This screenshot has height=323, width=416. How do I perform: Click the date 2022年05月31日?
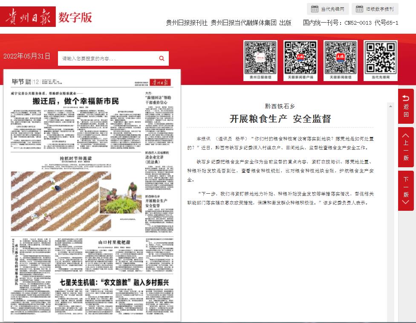[x=27, y=56]
